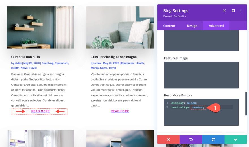249x147 pixels.
Task: Click the wall shelves featured image thumbnail
Action: [x=40, y=27]
